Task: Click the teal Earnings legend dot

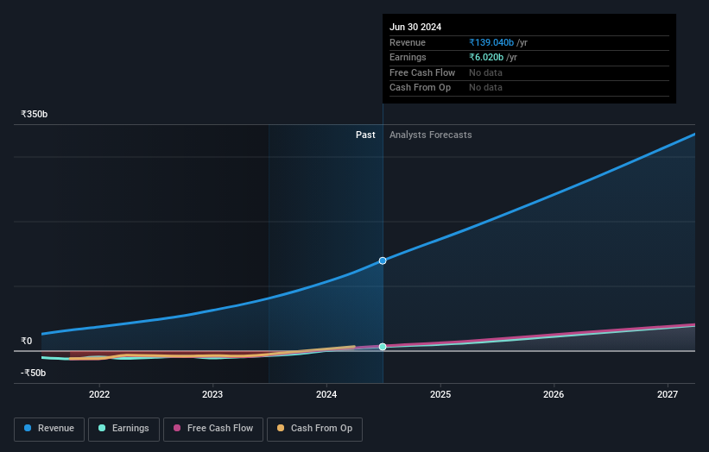Action: 102,428
